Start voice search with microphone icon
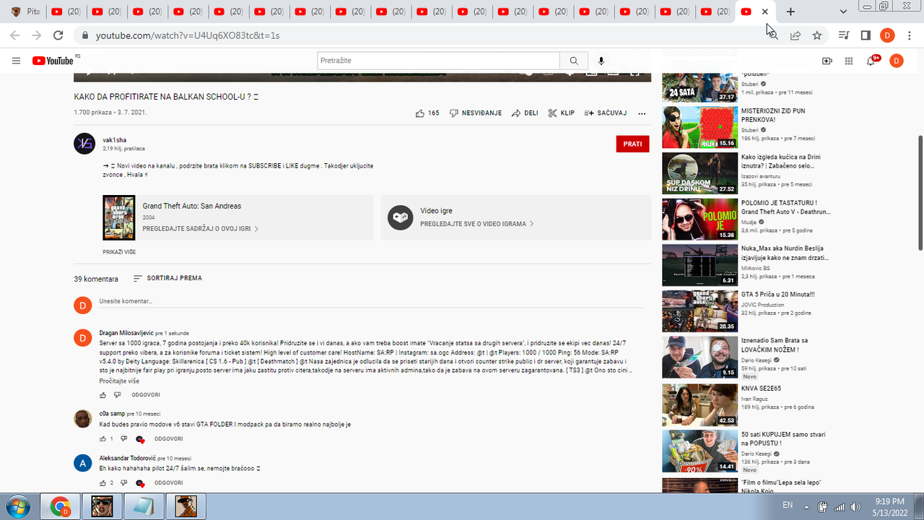Viewport: 924px width, 520px height. click(x=601, y=61)
